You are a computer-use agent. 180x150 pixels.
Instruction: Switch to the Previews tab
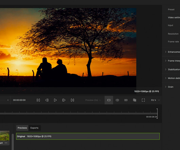22,128
